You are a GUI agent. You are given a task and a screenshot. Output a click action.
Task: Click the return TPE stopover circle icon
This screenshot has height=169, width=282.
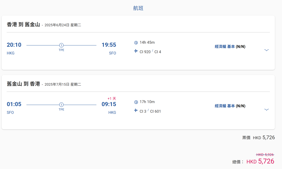[61, 105]
